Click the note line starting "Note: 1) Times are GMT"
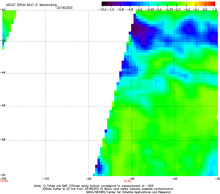Screen dimensions: 220x194 pyautogui.click(x=94, y=186)
